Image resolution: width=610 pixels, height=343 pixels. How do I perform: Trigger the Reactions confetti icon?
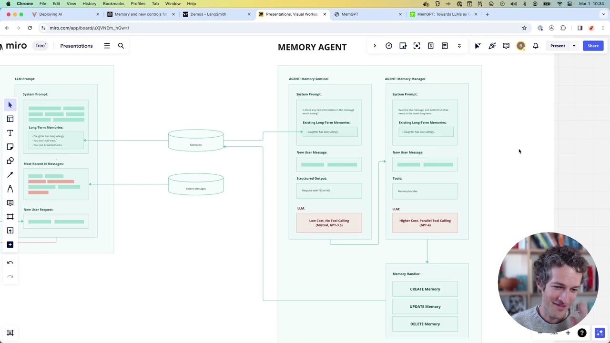492,46
